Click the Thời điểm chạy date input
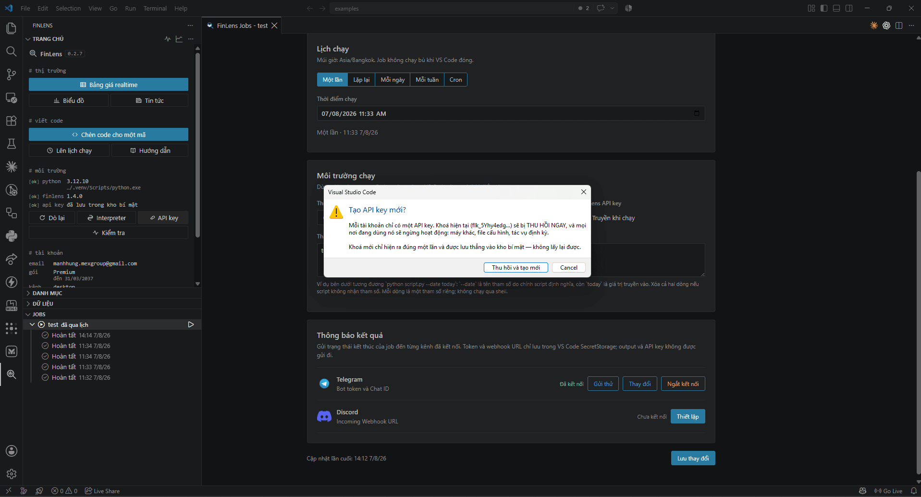921x497 pixels. [511, 113]
